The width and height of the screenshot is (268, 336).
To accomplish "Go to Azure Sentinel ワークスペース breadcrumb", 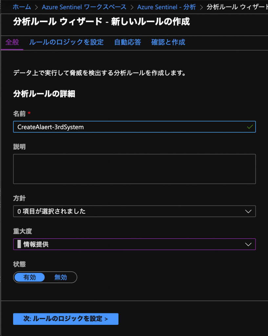I will tap(84, 7).
